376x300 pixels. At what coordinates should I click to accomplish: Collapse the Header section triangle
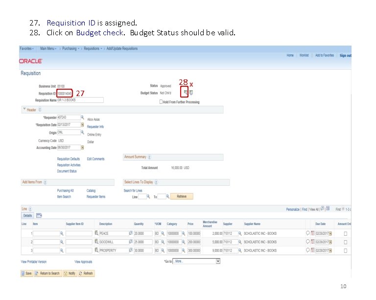click(24, 109)
